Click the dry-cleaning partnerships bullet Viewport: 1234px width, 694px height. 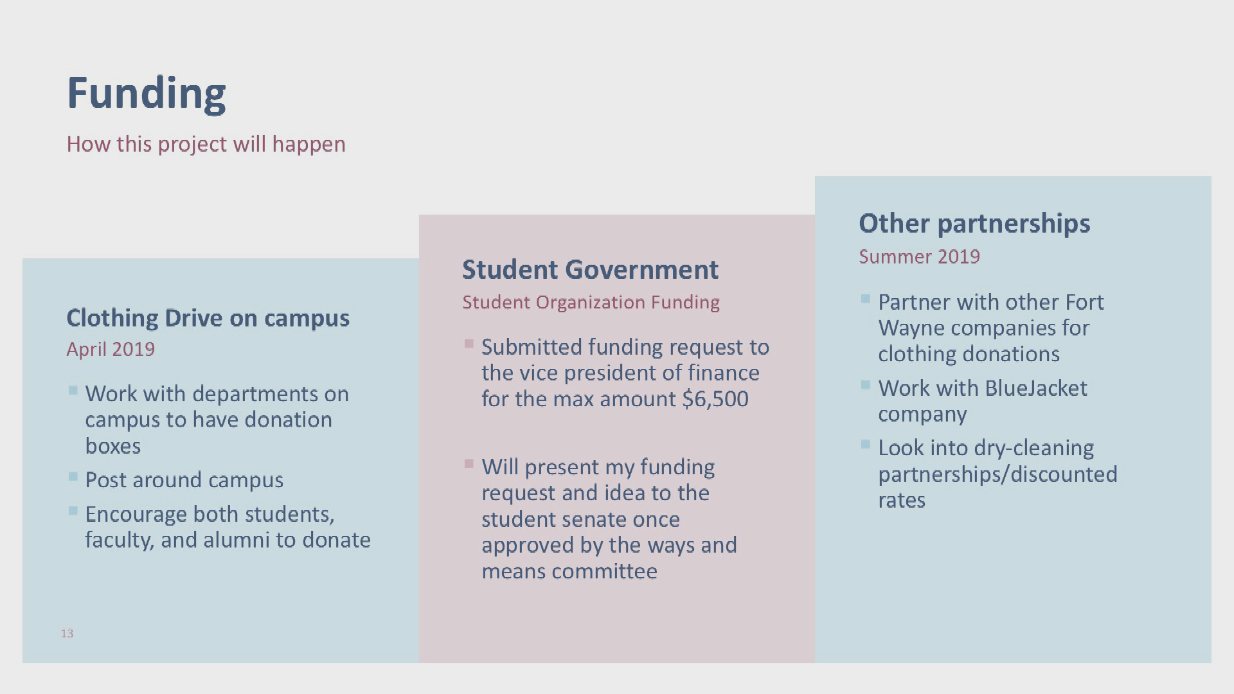pyautogui.click(x=998, y=474)
